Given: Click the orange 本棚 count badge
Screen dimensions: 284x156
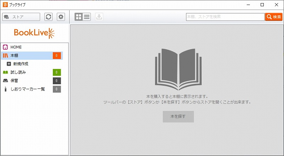Looking at the screenshot, I should click(x=57, y=55).
